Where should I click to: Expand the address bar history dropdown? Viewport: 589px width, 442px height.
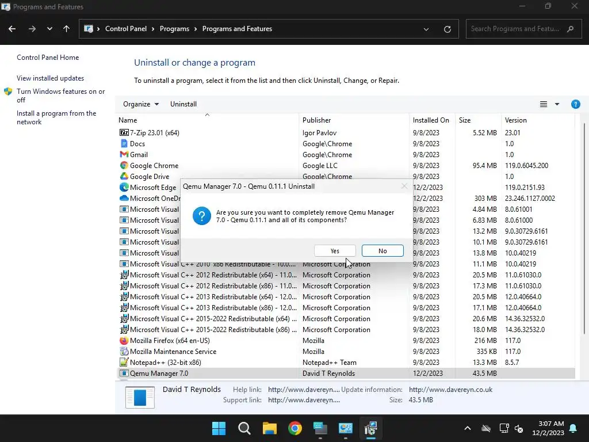(426, 29)
